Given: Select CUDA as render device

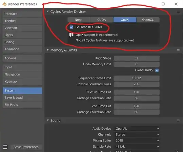Looking at the screenshot, I should [102, 20].
